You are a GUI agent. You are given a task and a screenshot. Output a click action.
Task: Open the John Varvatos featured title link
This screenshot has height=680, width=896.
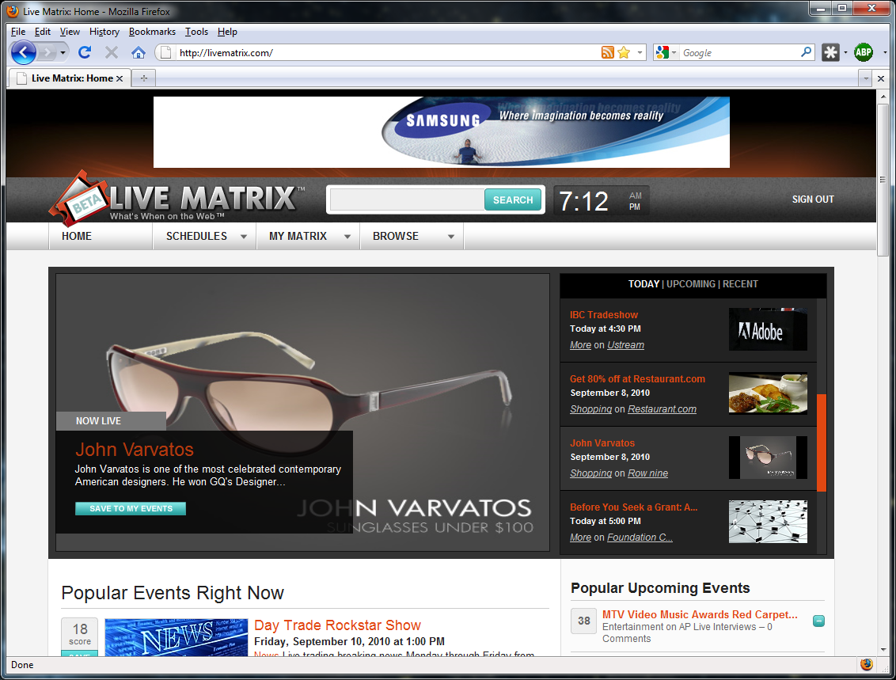pyautogui.click(x=135, y=449)
